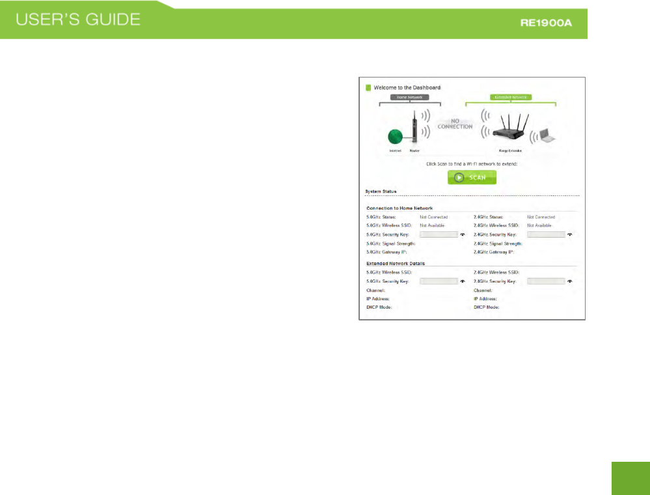Viewport: 650px width, 495px height.
Task: Select the gray Home Network label
Action: click(409, 98)
